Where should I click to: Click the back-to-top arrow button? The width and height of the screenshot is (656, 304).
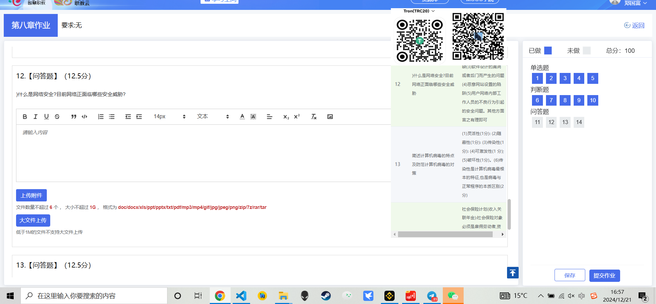512,273
